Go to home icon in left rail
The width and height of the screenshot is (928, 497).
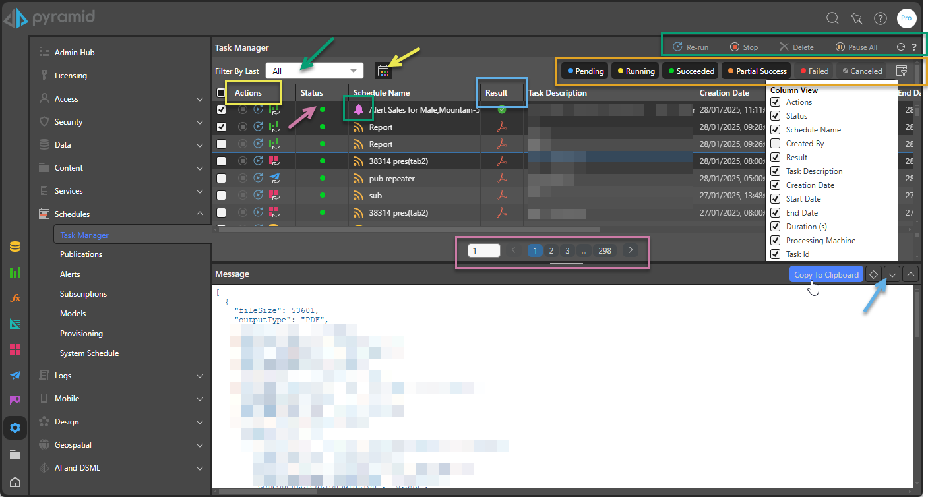pyautogui.click(x=15, y=482)
